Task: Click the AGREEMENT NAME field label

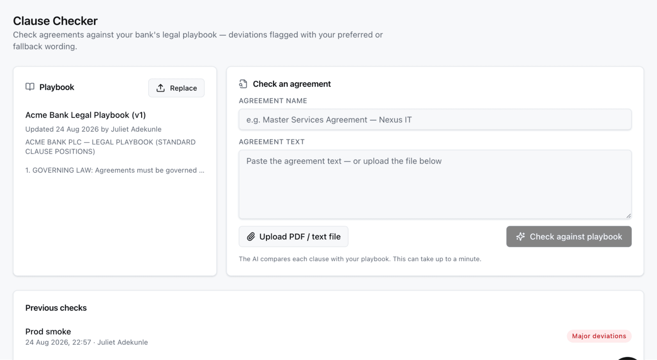Action: [273, 101]
